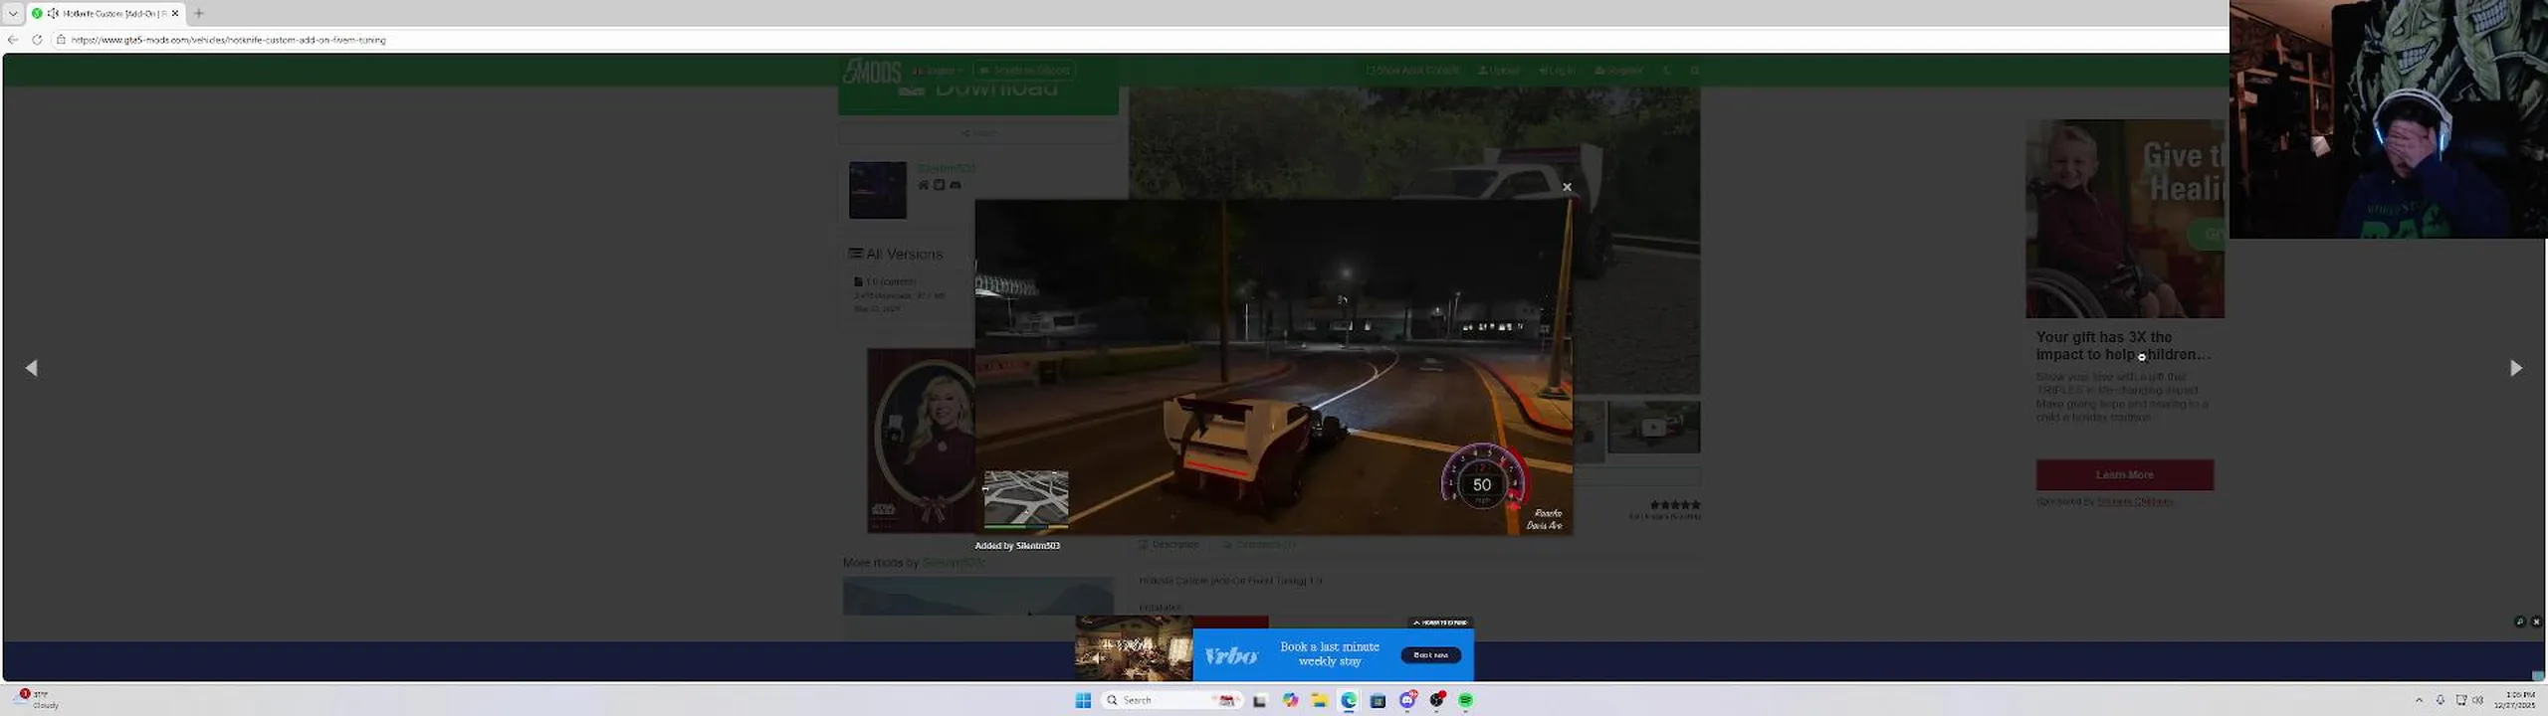Open a new browser tab with plus
The height and width of the screenshot is (716, 2548).
tap(199, 13)
